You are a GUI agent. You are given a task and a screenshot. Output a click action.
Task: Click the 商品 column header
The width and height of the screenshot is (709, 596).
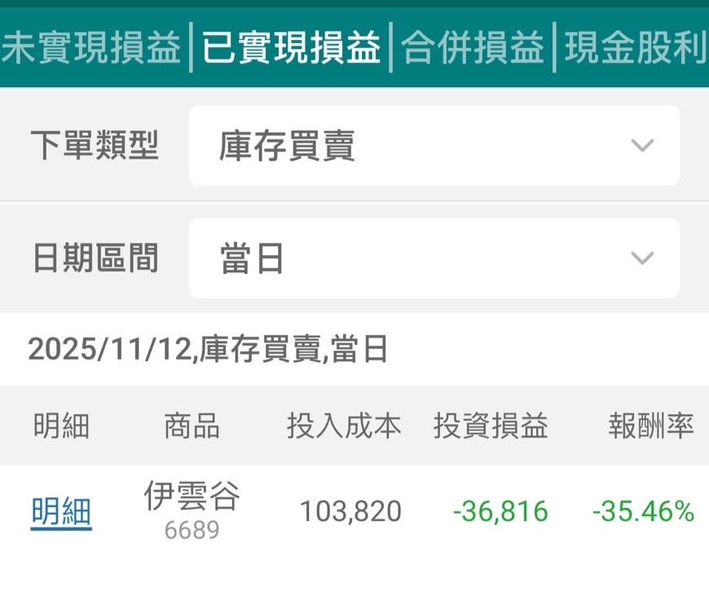tap(192, 426)
